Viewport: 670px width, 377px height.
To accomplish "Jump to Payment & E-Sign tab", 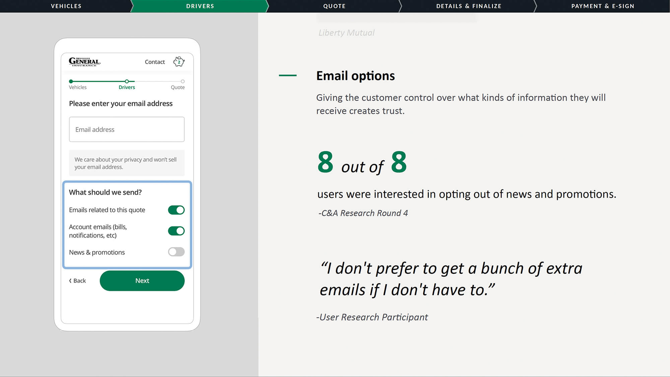I will click(602, 6).
